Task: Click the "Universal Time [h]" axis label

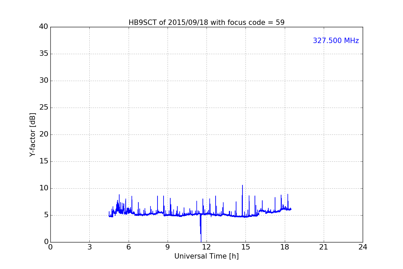Action: coord(207,256)
